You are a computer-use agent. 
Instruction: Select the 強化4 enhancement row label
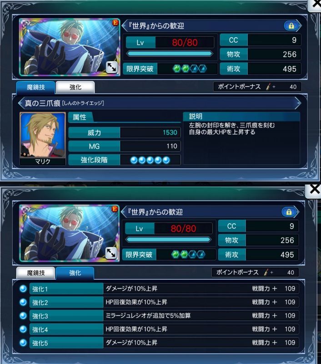pos(66,329)
